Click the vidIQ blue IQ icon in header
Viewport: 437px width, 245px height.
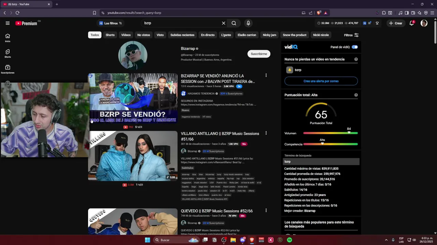(x=365, y=23)
